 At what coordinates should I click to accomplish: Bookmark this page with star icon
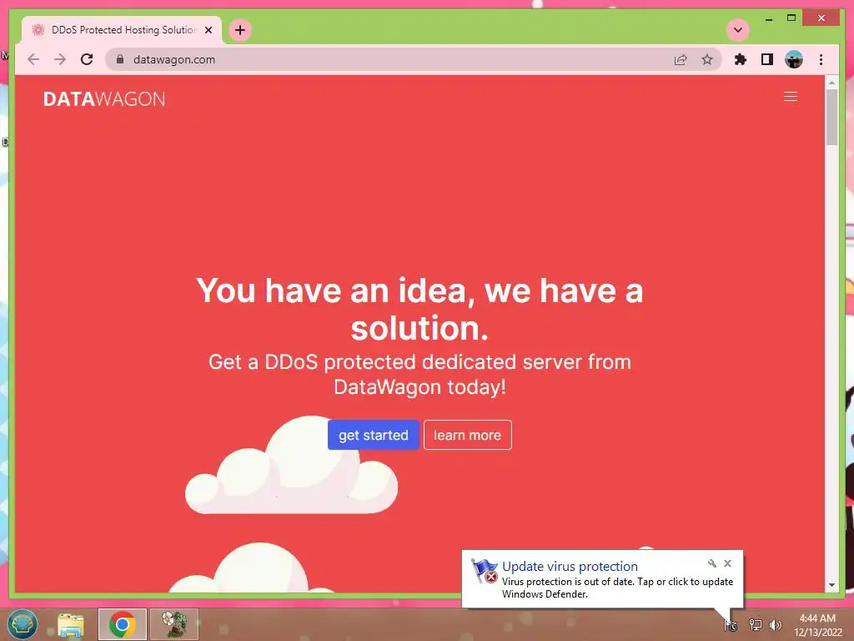coord(707,59)
